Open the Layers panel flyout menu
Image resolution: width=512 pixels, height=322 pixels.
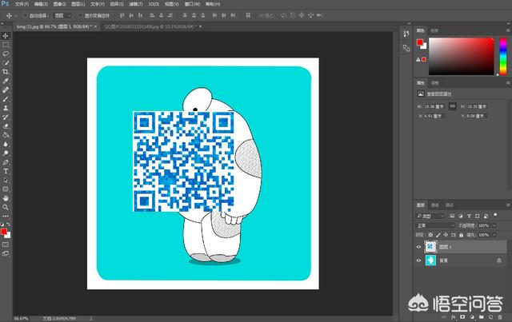(x=508, y=205)
